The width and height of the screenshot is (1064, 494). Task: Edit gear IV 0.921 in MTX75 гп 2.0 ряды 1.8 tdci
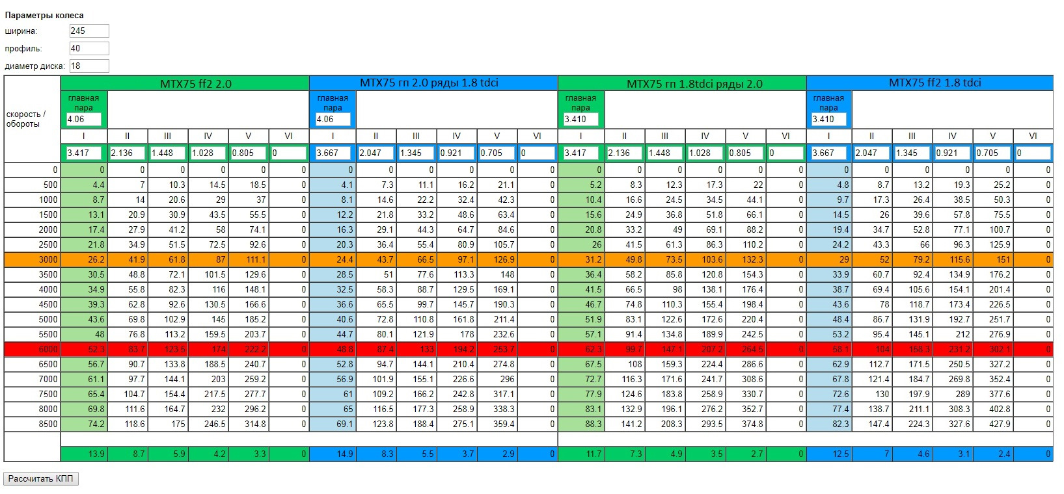[x=457, y=153]
